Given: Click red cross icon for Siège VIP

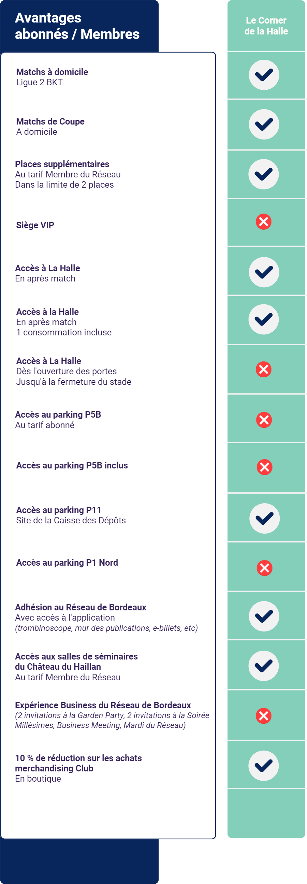Looking at the screenshot, I should click(263, 221).
